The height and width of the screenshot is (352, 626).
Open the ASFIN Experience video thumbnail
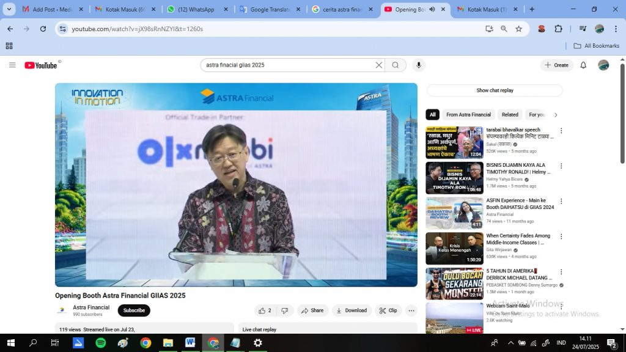point(454,213)
